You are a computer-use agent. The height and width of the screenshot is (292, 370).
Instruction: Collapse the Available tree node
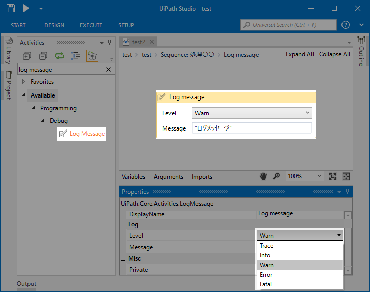[23, 95]
